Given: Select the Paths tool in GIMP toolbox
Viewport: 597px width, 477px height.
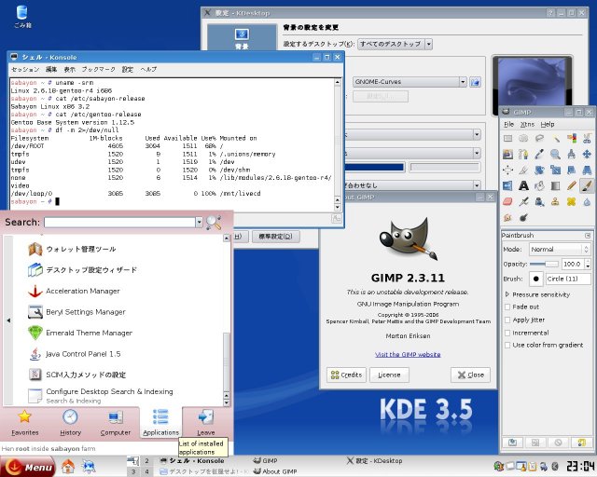Looking at the screenshot, I should point(523,154).
